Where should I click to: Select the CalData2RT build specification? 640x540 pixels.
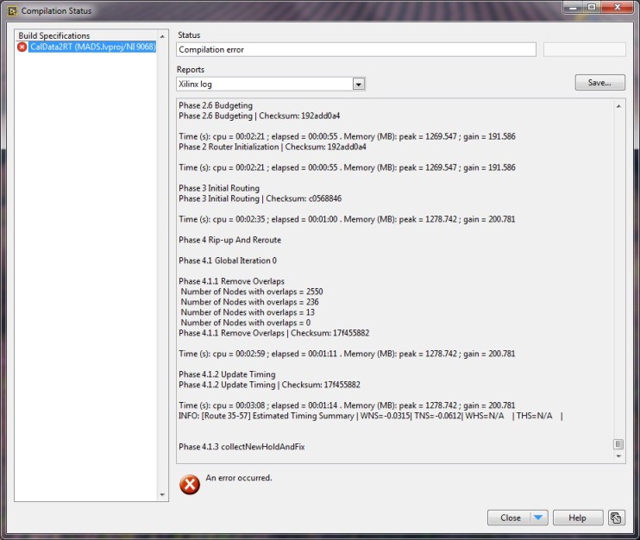pos(91,47)
